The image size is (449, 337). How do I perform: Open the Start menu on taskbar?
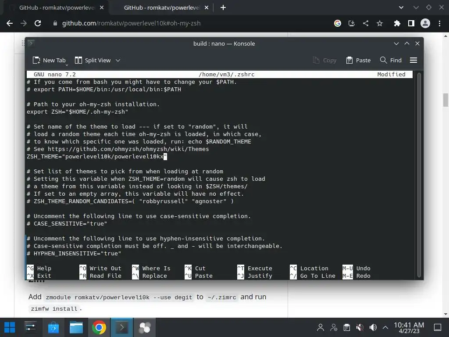click(x=10, y=327)
